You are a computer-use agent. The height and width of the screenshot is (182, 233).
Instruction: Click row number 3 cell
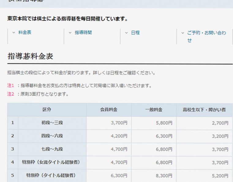coord(13,149)
